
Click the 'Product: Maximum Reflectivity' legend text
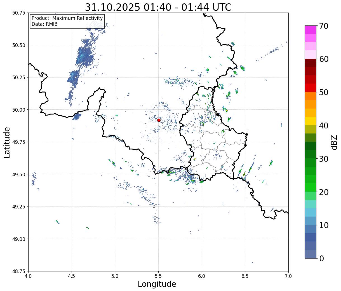[67, 18]
